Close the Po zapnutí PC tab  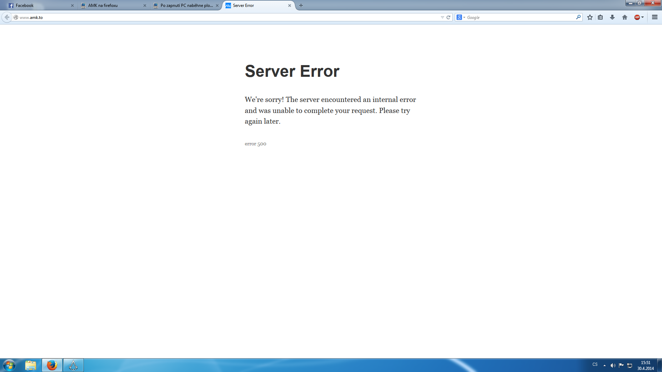(217, 6)
